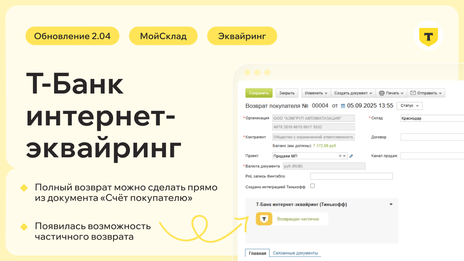
Task: Click the T-Bank shield logo
Action: tap(428, 37)
